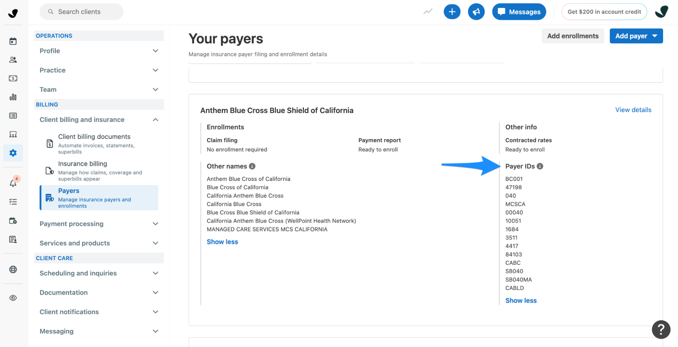Expand the Scheduling and inquiries section

coord(99,273)
